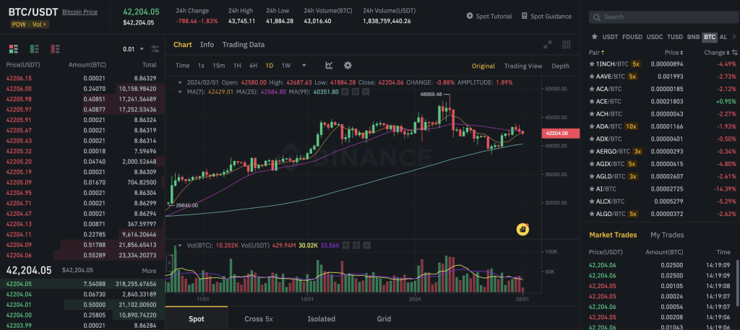Filter market list by USDT tab
The height and width of the screenshot is (330, 740).
(610, 36)
